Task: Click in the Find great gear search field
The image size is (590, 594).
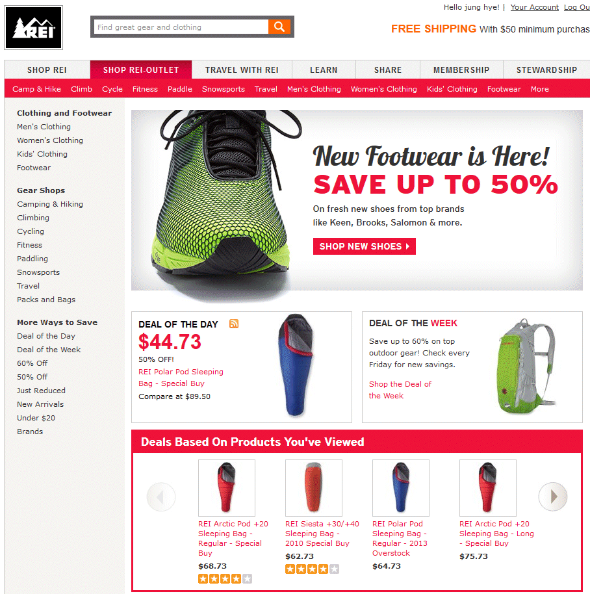Action: (x=181, y=27)
